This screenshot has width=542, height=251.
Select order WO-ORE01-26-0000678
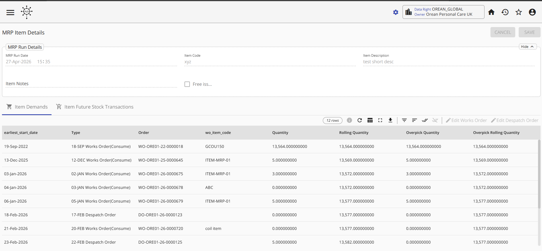(161, 187)
